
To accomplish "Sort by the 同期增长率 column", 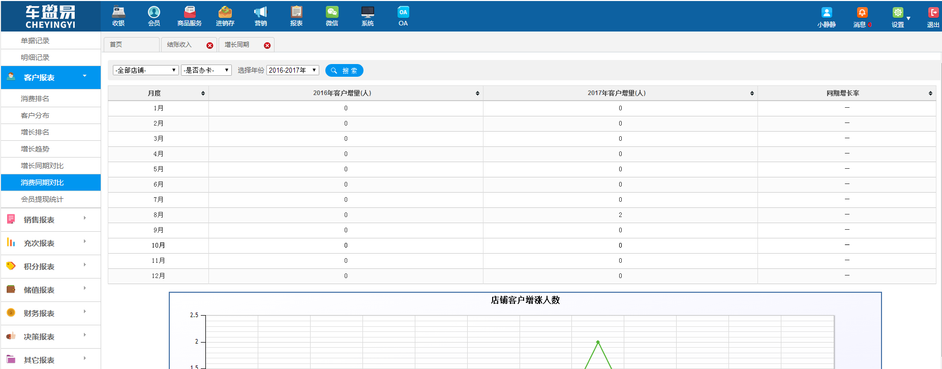I will (x=846, y=93).
